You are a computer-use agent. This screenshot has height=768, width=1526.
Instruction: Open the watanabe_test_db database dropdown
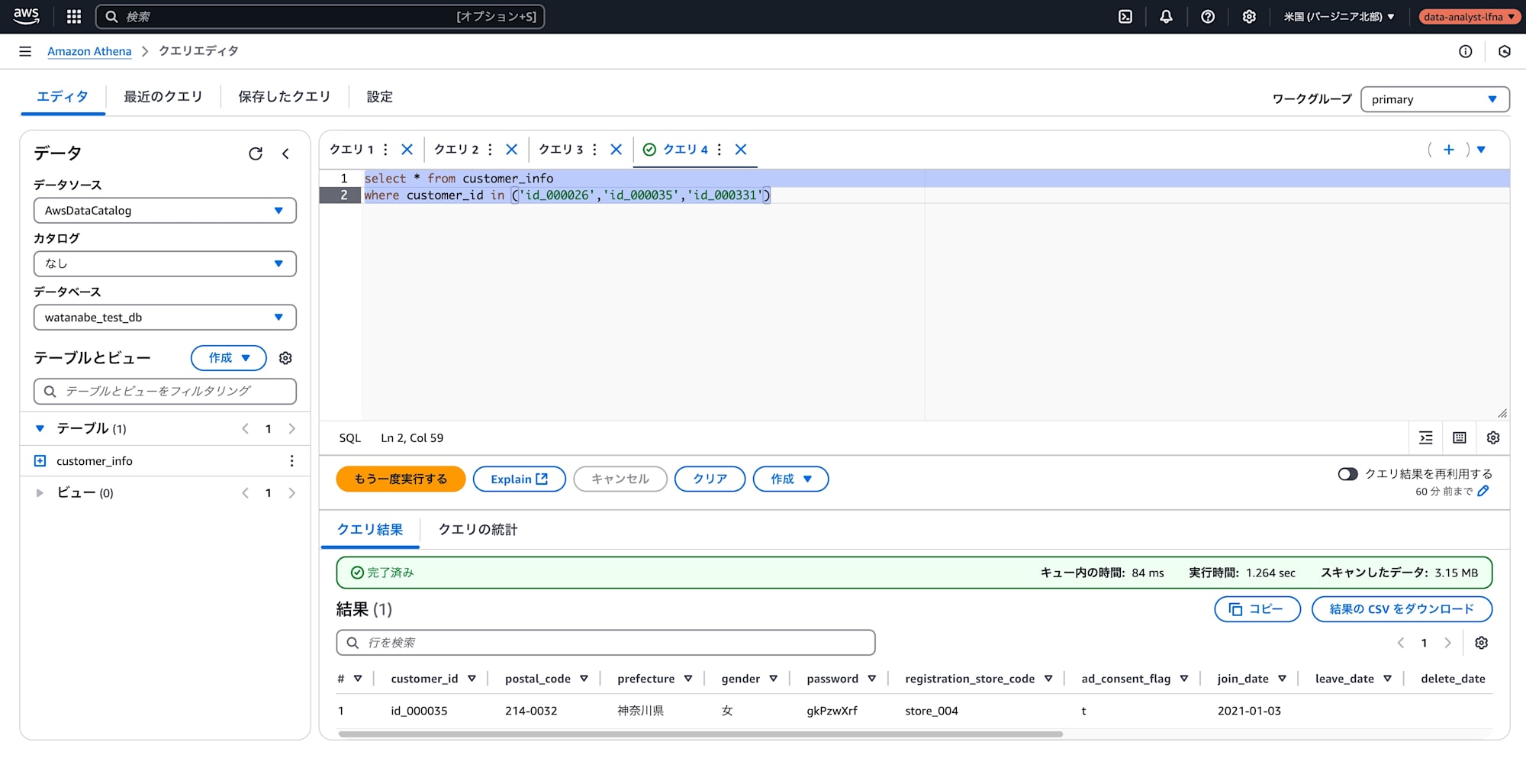coord(165,317)
